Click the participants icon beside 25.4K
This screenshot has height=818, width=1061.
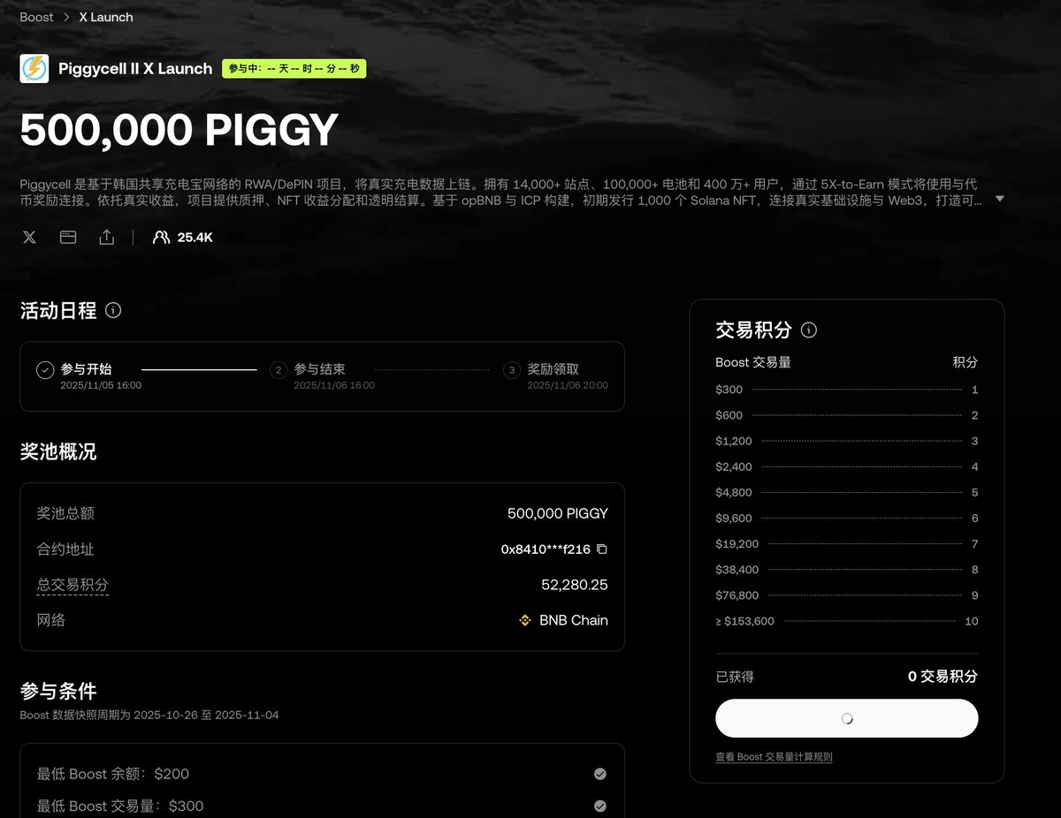pyautogui.click(x=161, y=238)
